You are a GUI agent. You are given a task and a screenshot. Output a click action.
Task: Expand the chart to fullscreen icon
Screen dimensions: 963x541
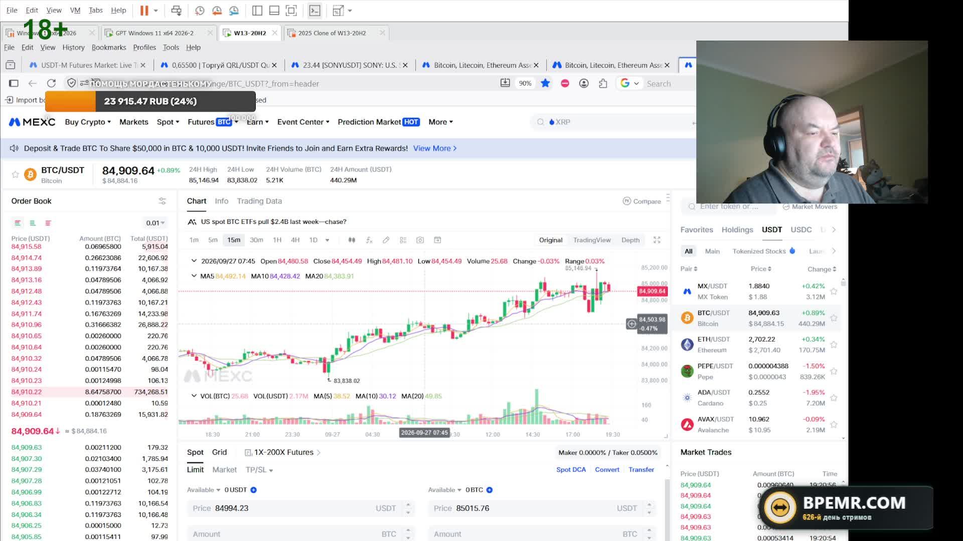(x=657, y=240)
